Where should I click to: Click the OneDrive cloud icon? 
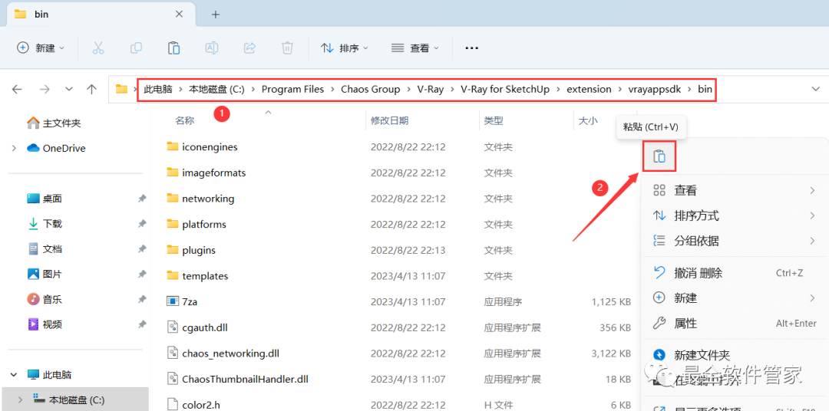[x=33, y=149]
